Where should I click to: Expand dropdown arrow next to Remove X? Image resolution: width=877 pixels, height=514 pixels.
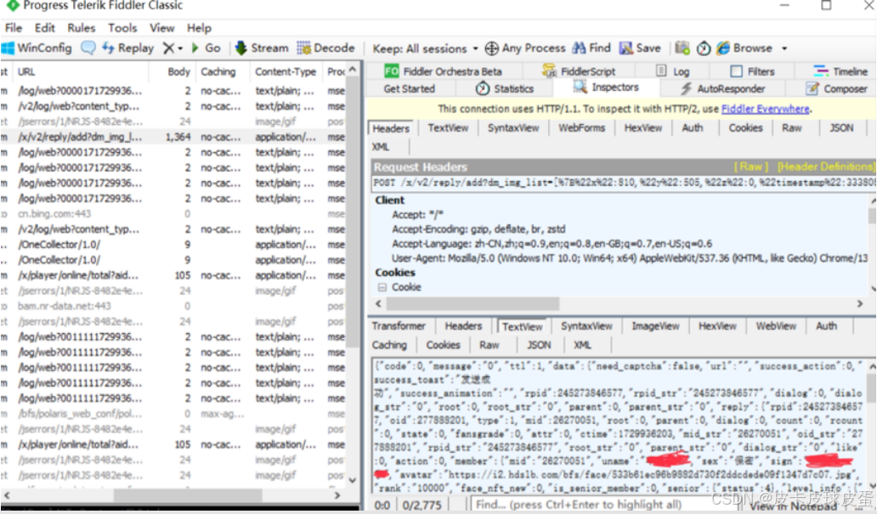pyautogui.click(x=180, y=49)
